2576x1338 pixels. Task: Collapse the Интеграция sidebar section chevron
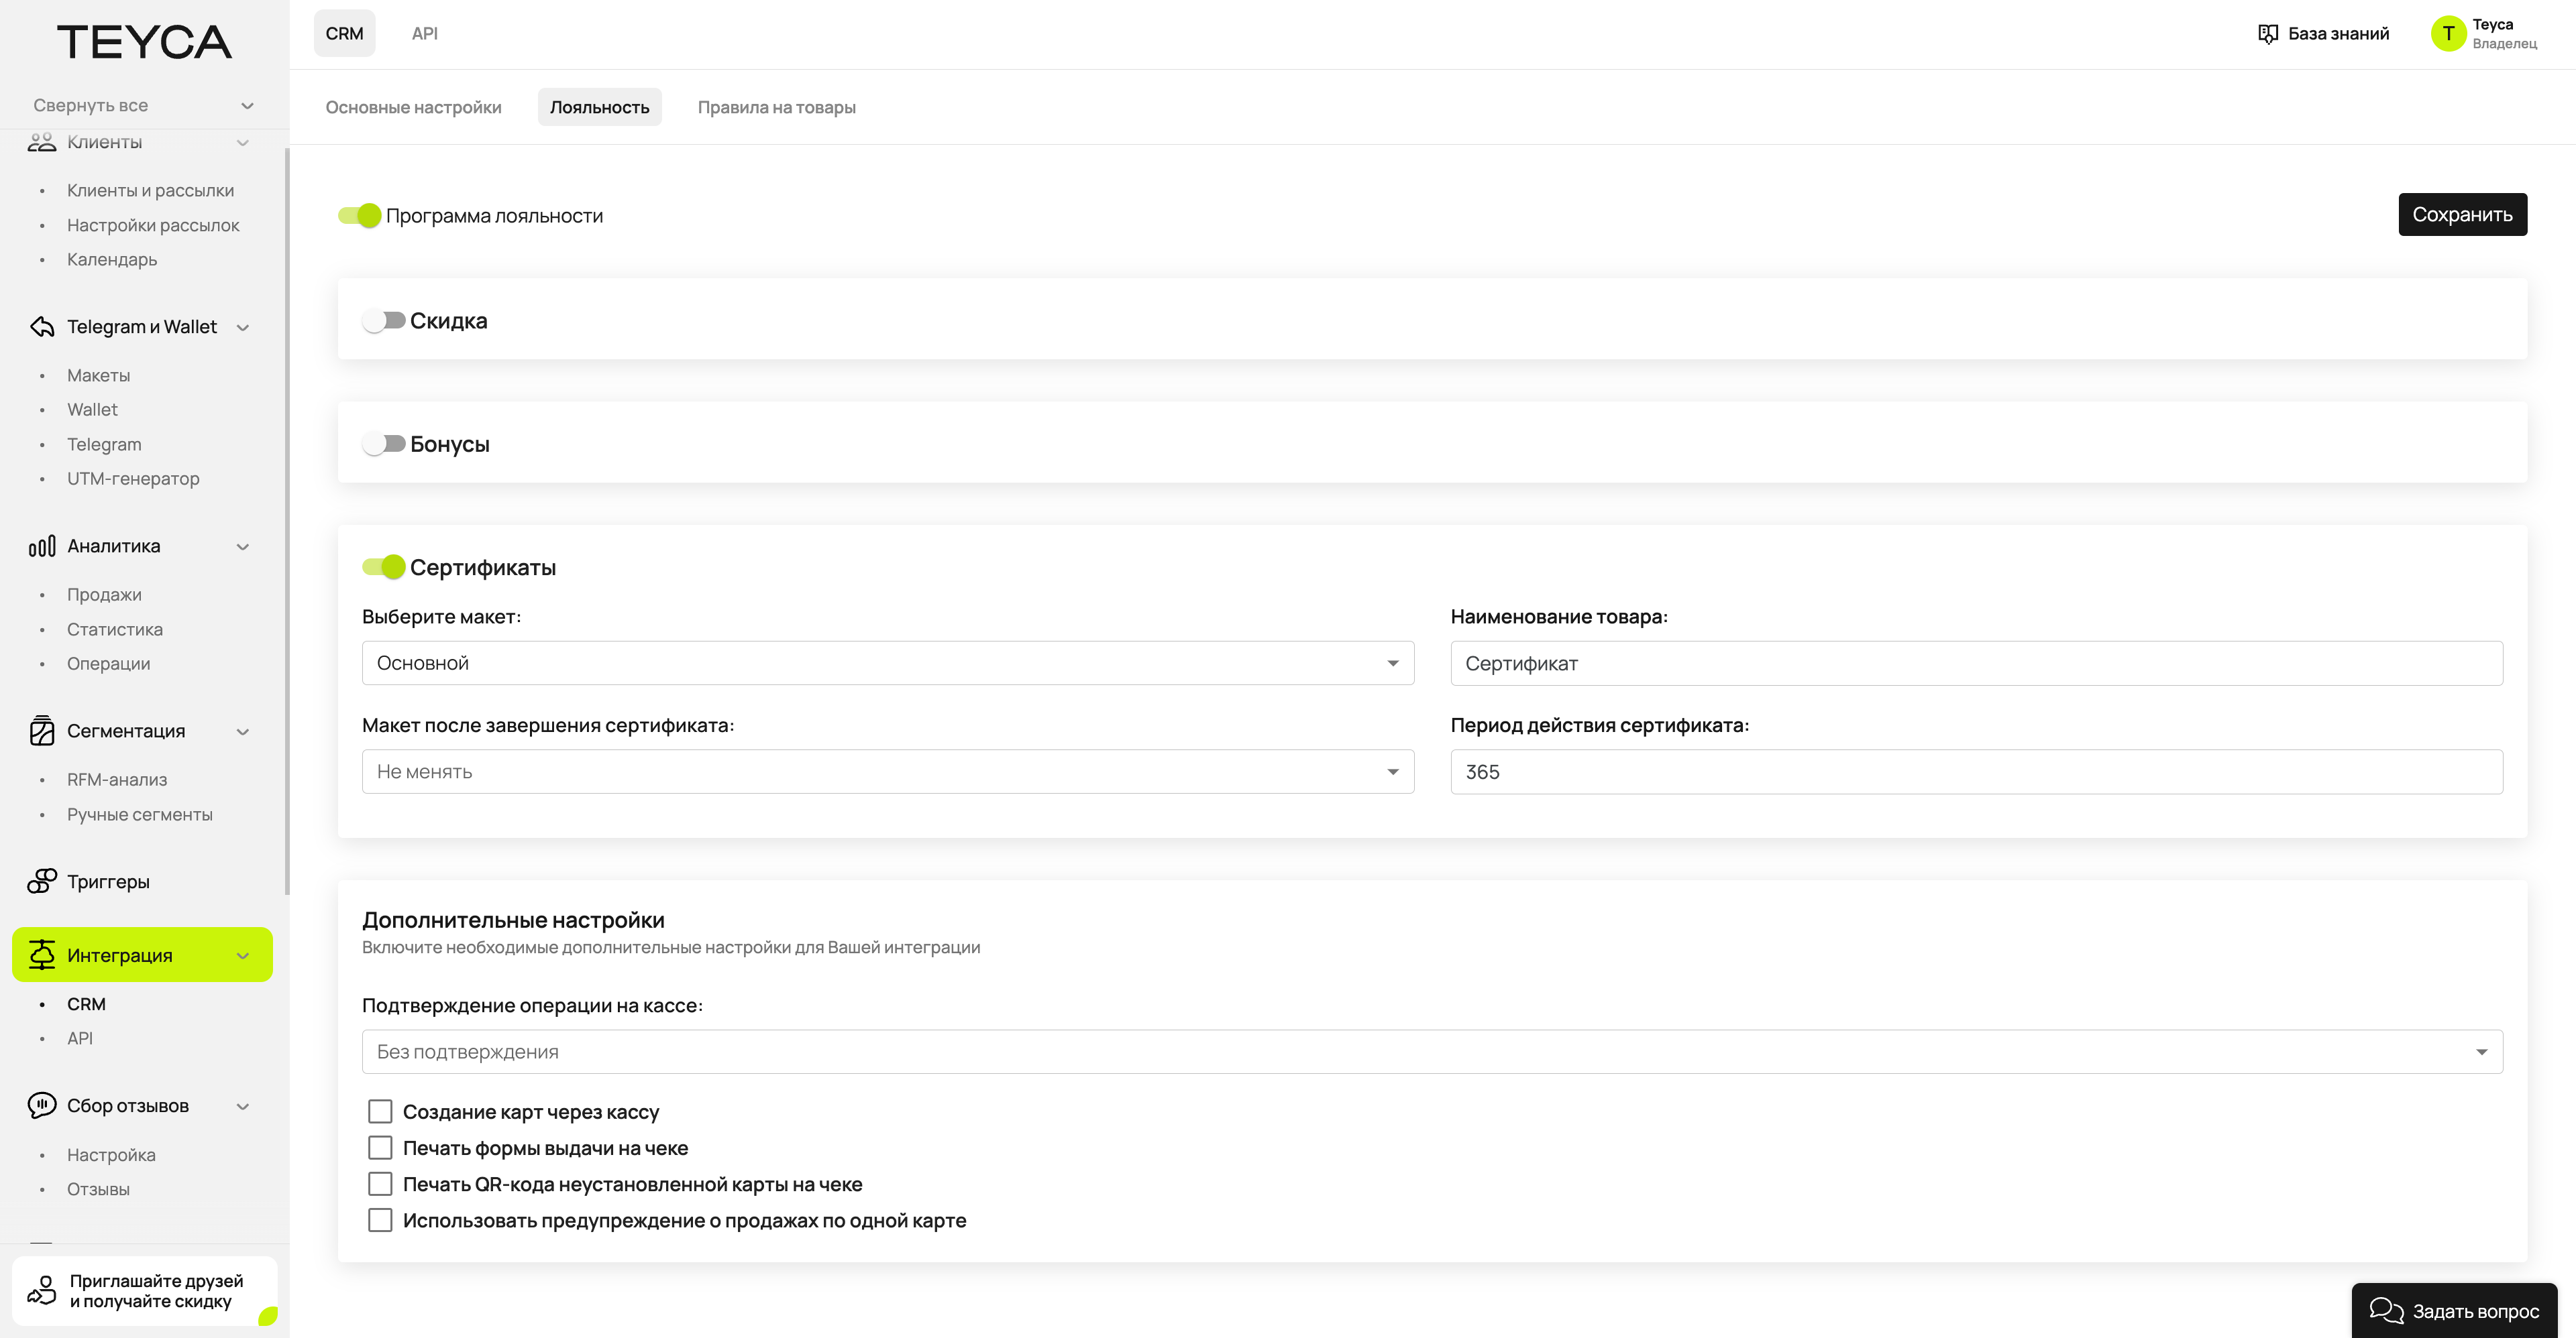(243, 955)
